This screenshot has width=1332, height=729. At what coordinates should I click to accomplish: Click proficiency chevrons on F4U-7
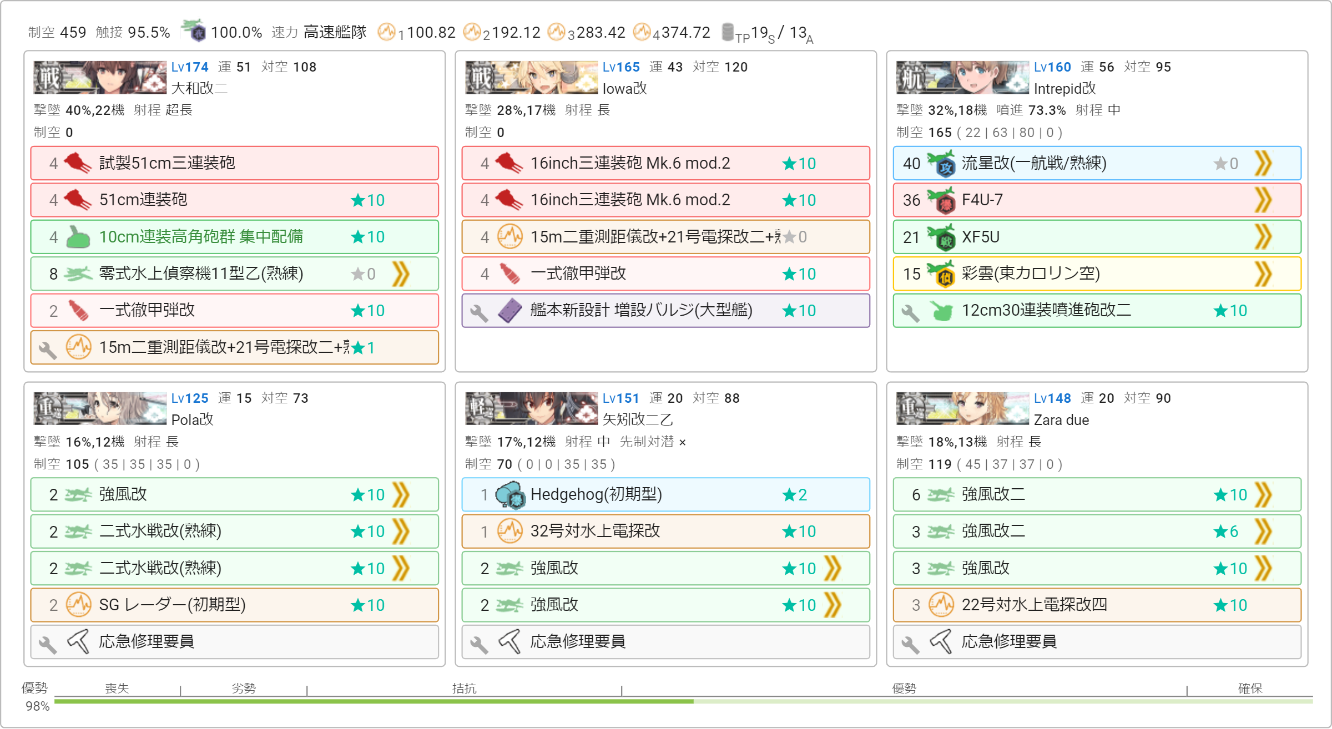tap(1263, 200)
